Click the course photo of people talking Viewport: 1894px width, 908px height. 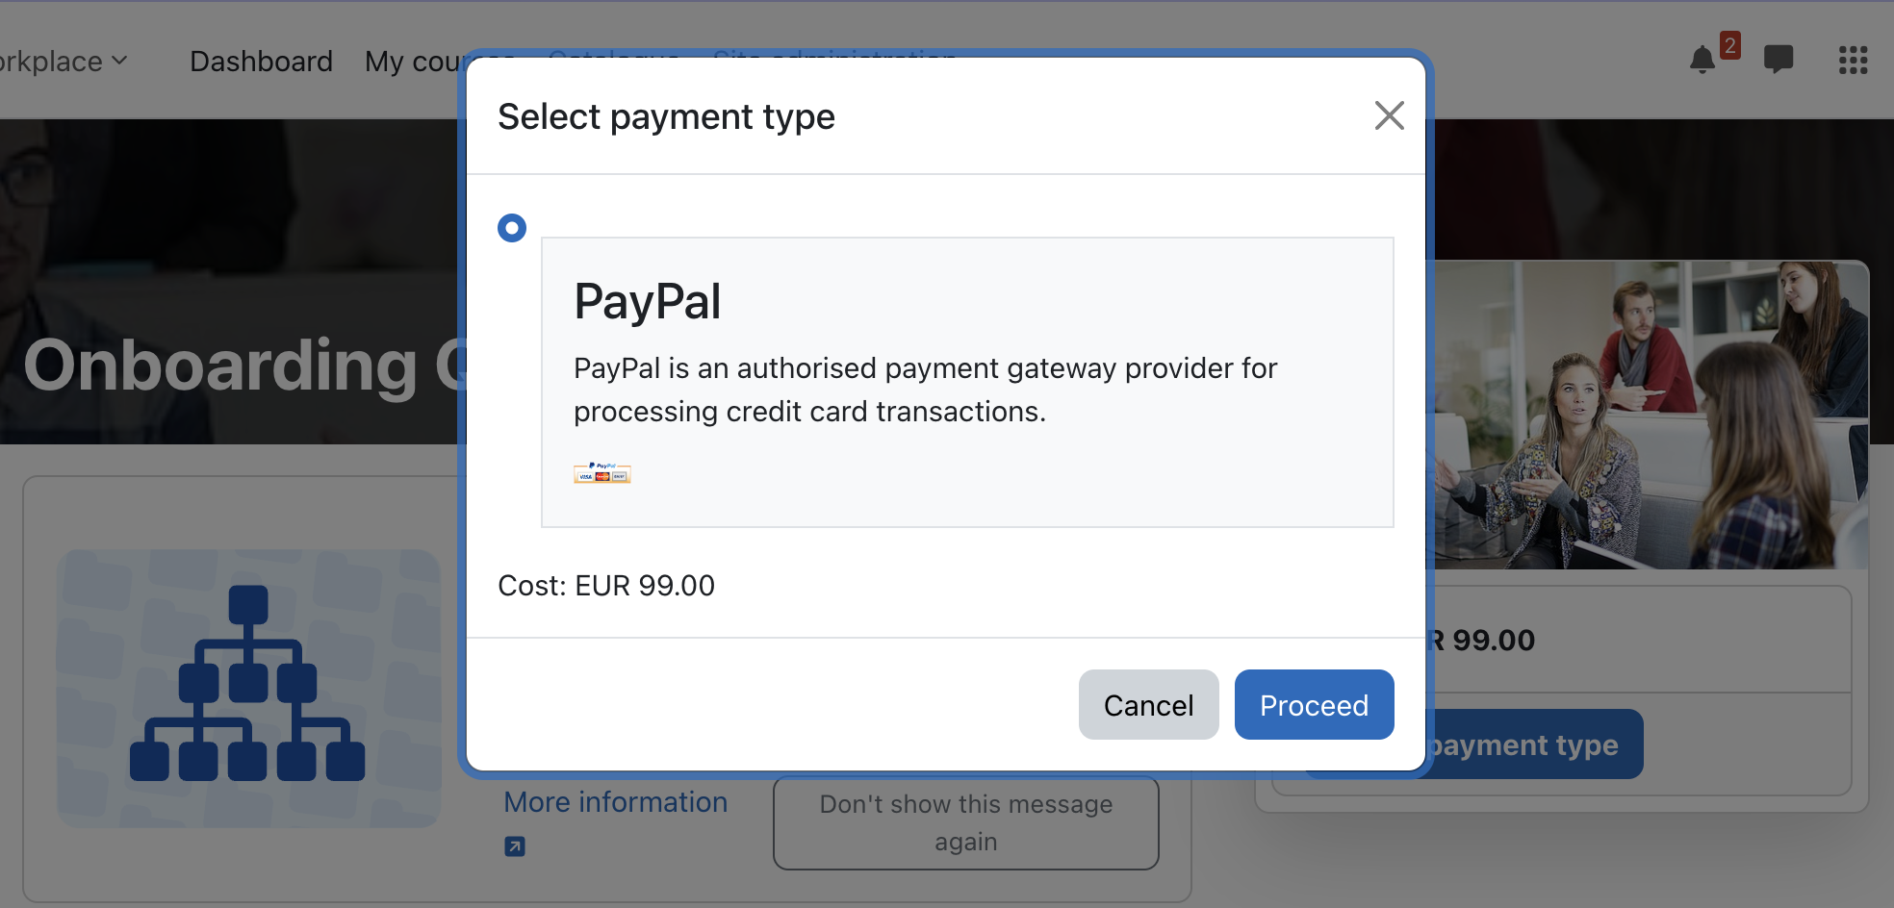[x=1650, y=415]
